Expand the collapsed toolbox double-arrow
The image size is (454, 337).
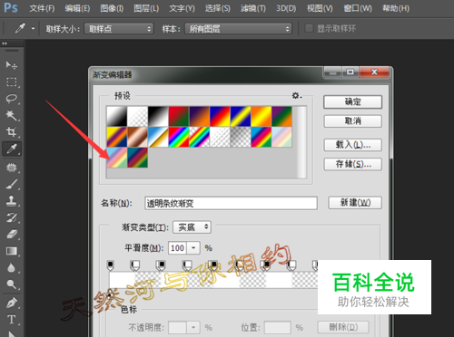pos(5,43)
